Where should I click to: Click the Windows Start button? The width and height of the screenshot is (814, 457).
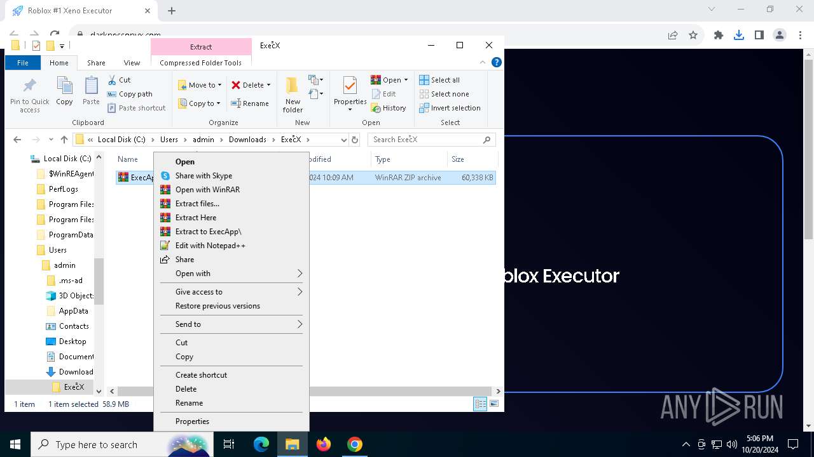[x=15, y=444]
